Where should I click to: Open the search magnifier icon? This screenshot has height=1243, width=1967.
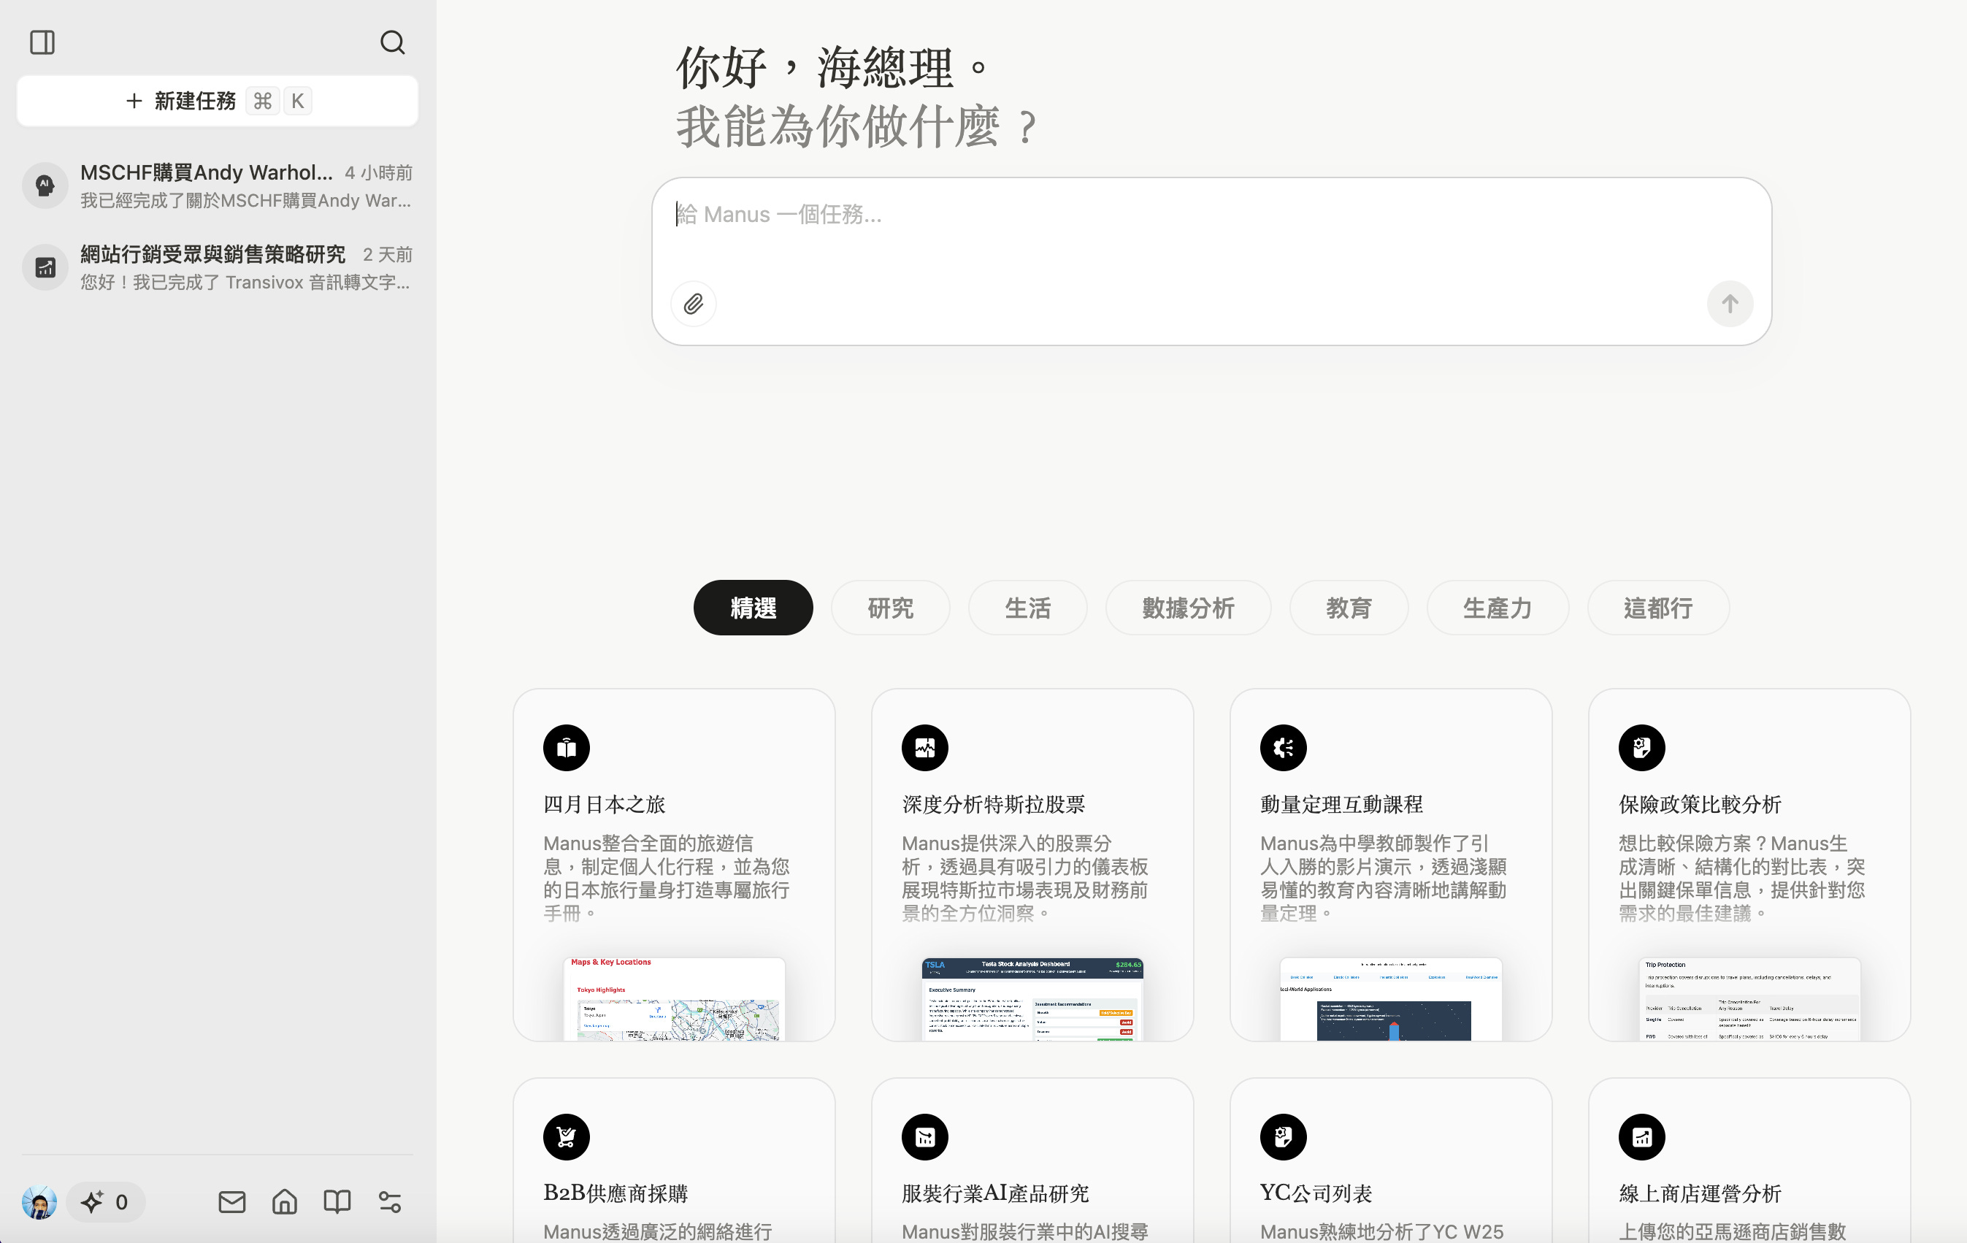[392, 42]
